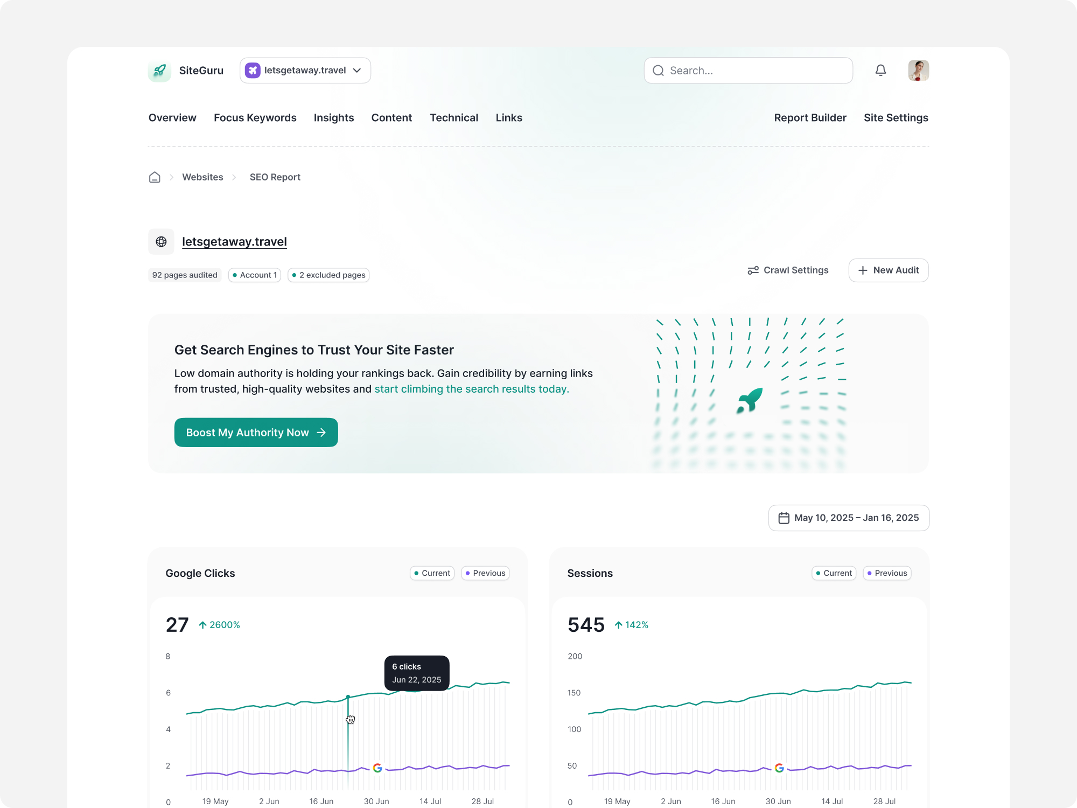Viewport: 1077px width, 808px height.
Task: Open the Technical tab
Action: point(454,118)
